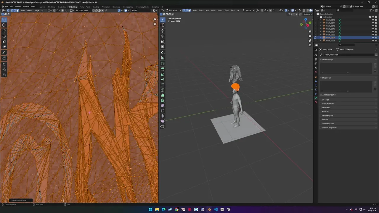
Task: Select the Poly Build tool
Action: pos(163,96)
